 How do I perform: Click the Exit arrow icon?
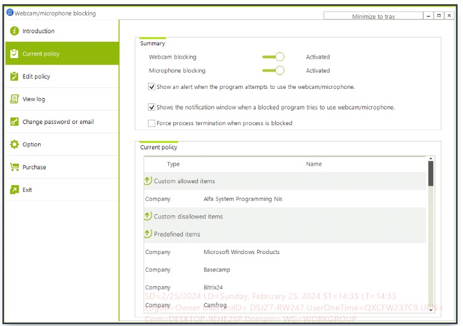pos(14,190)
